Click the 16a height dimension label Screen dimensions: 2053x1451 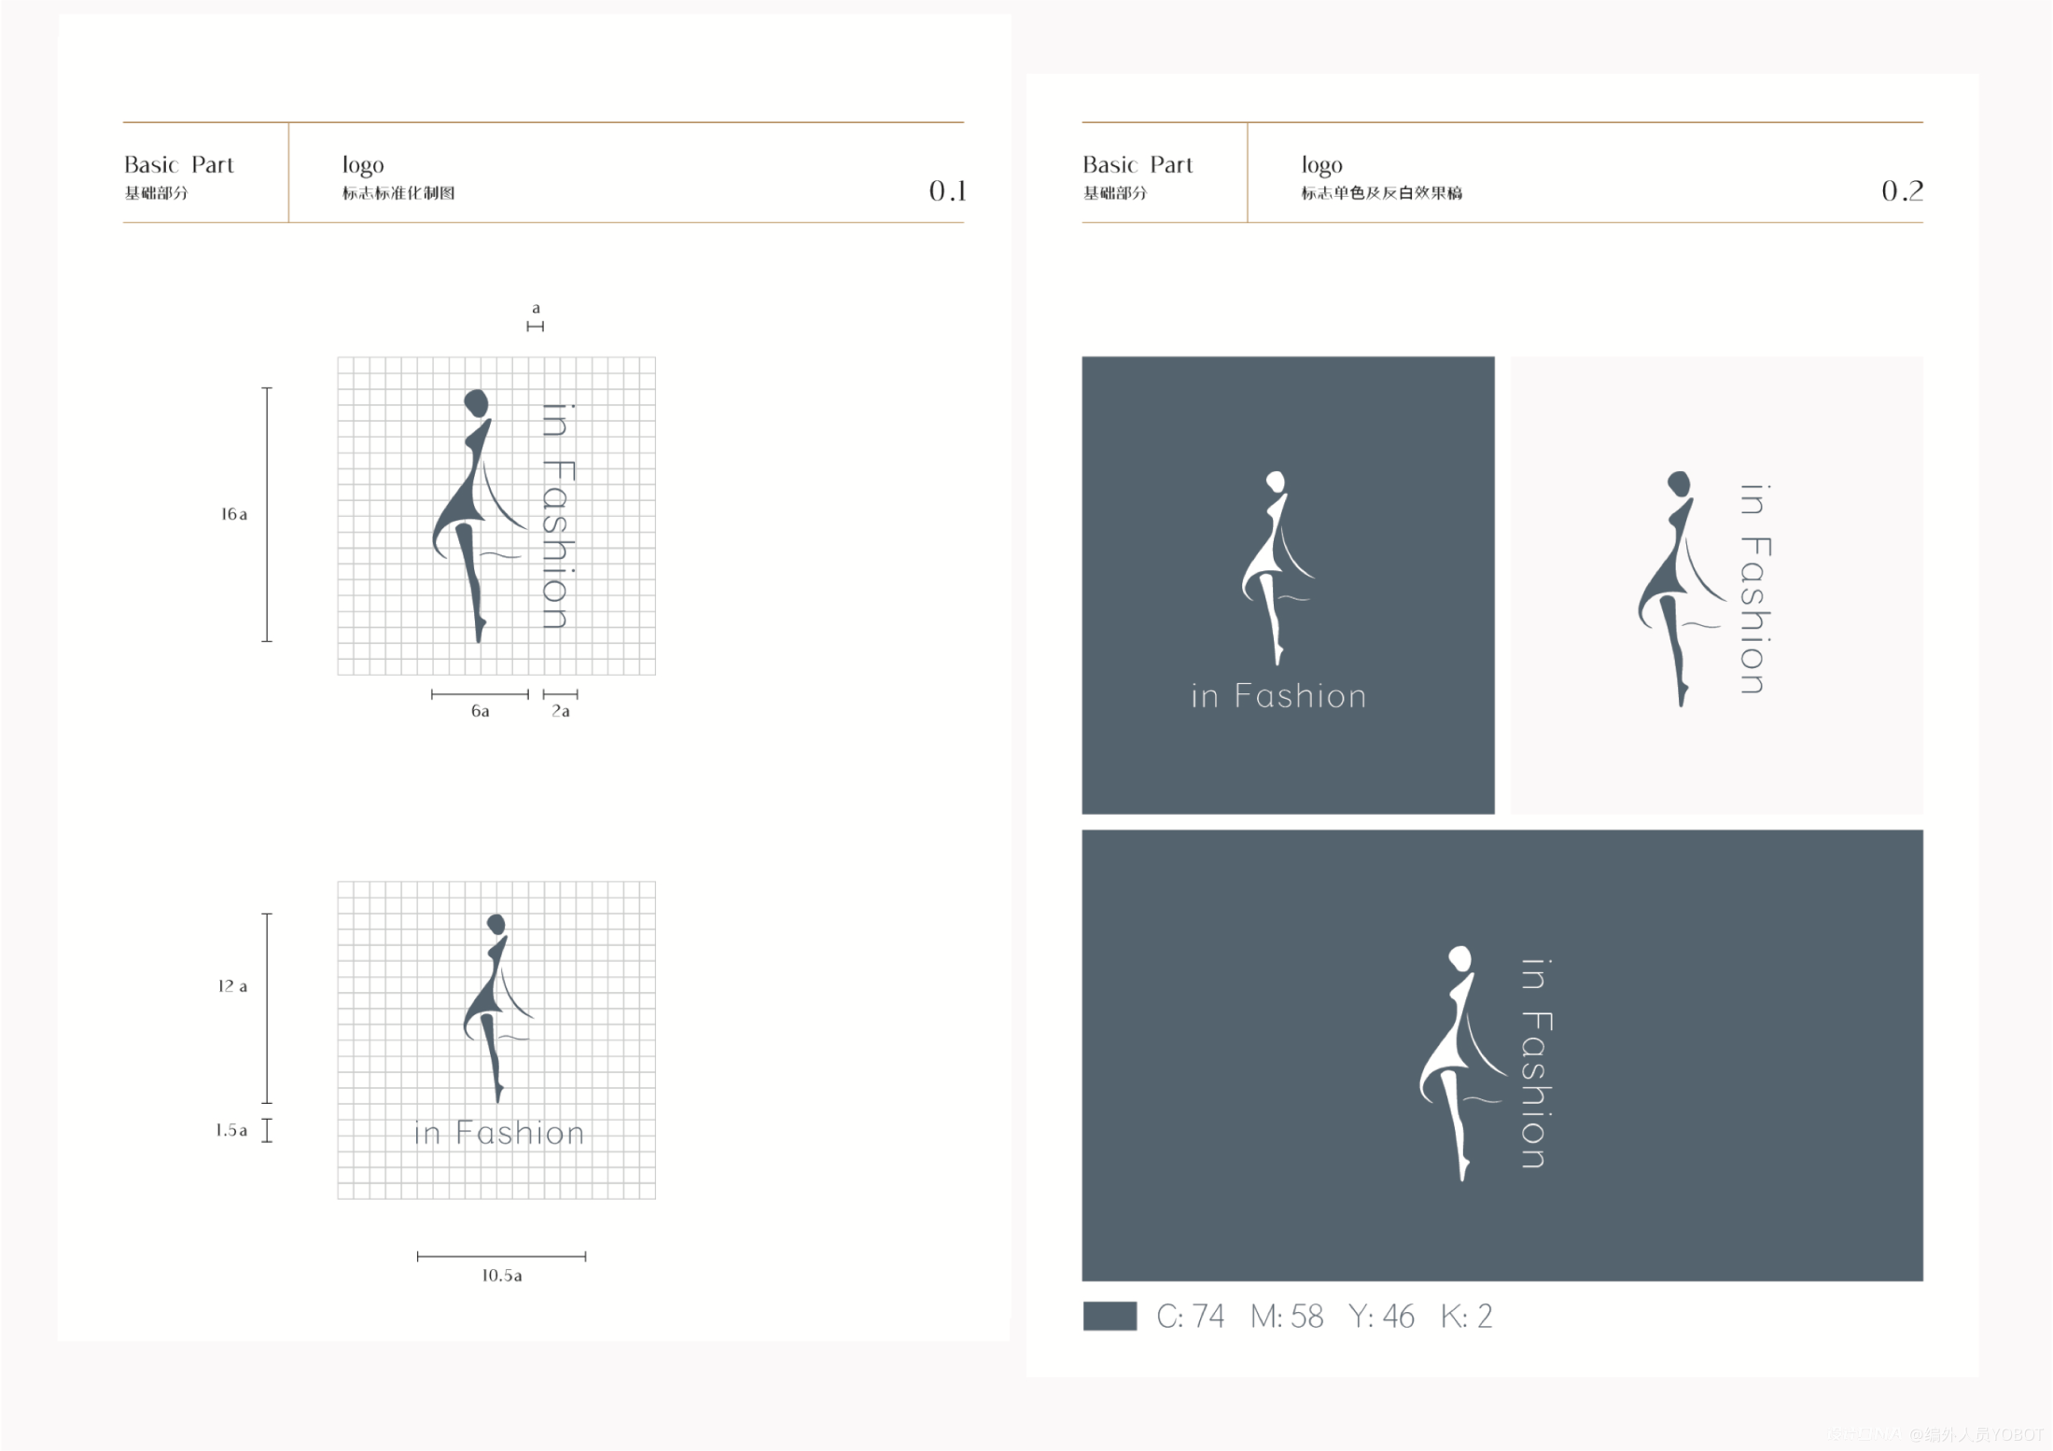pos(234,514)
